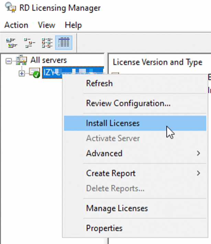
Task: Click Manage Licenses menu entry
Action: [117, 208]
